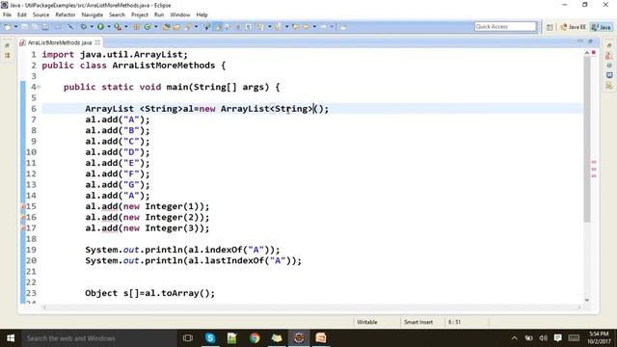Open the Refactor menu
Image resolution: width=617 pixels, height=347 pixels.
click(x=66, y=14)
